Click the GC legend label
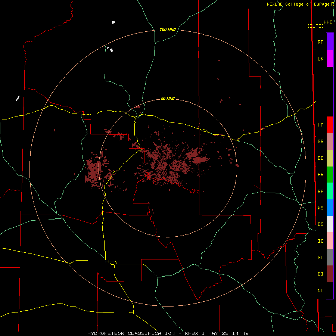Viewport: 336px width, 336px height. click(320, 258)
